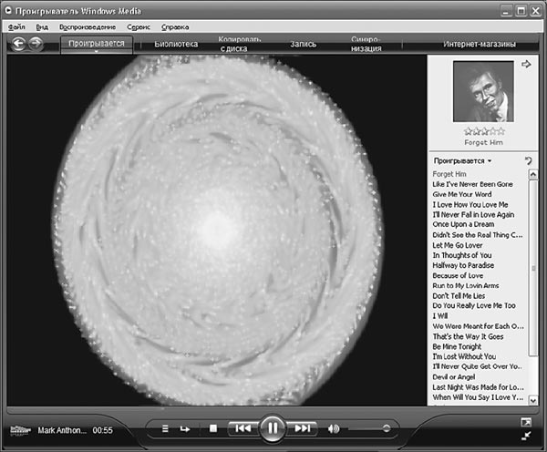Image resolution: width=547 pixels, height=452 pixels.
Task: Click the 'Forget Him' title under album art
Action: pos(483,142)
